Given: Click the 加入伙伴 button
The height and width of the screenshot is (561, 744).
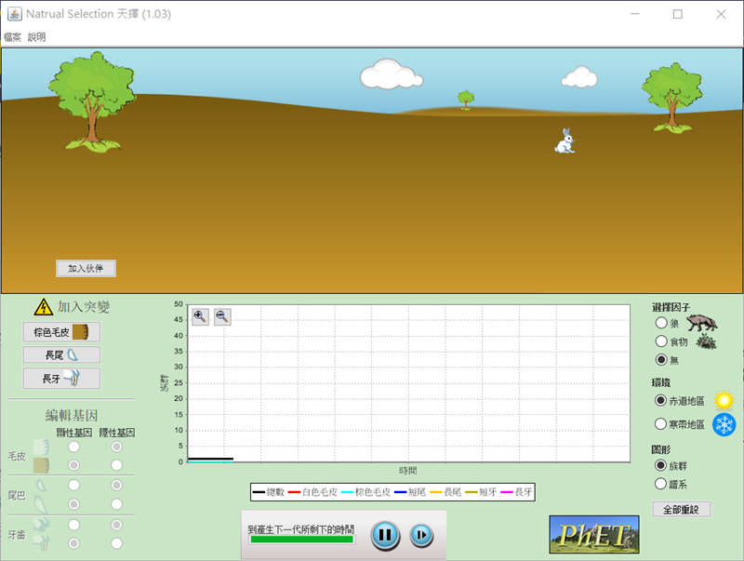Looking at the screenshot, I should 86,269.
